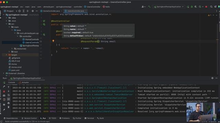
Task: Open the Version Control tool window
Action: (x=29, y=118)
